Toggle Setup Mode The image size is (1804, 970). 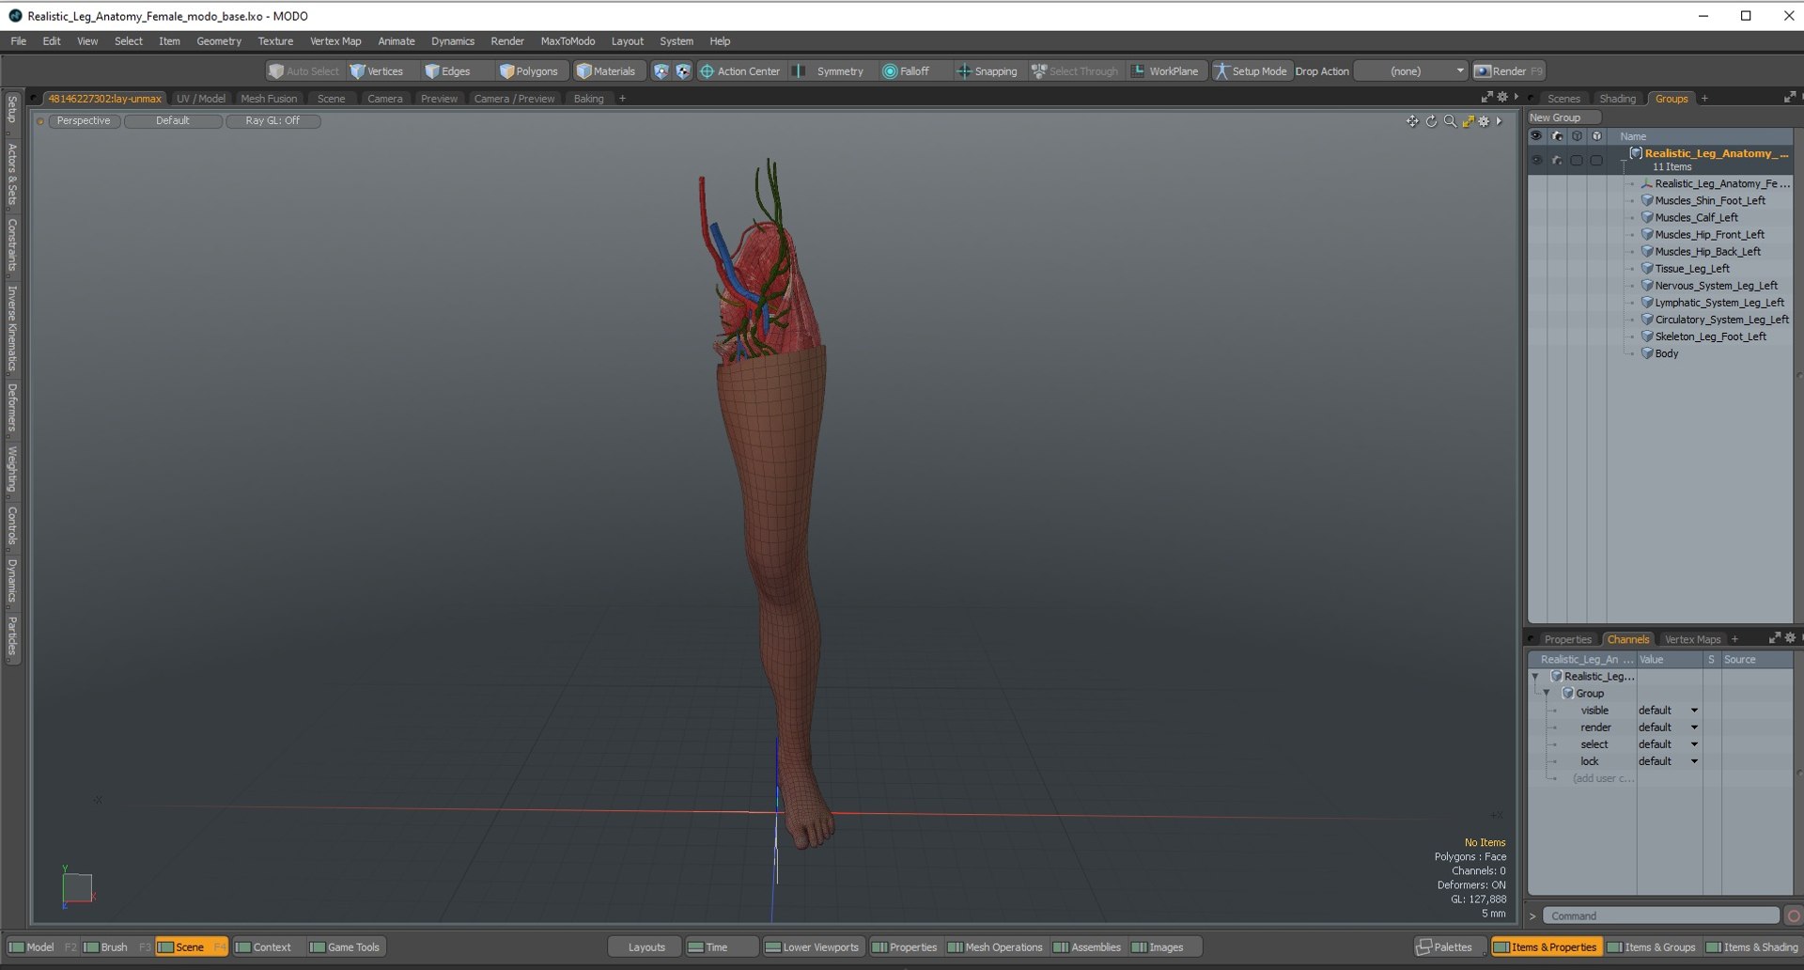point(1251,71)
